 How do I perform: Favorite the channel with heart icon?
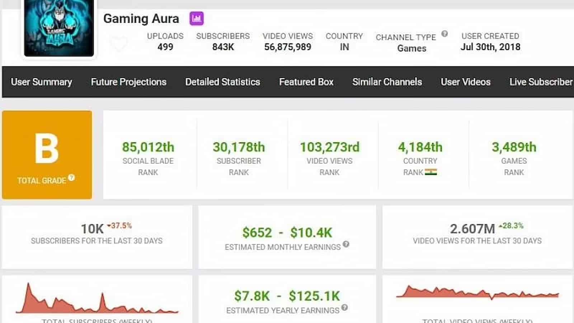pyautogui.click(x=118, y=44)
